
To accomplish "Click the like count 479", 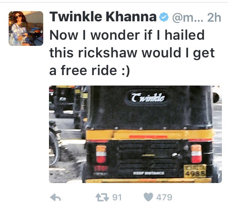I will (164, 197).
